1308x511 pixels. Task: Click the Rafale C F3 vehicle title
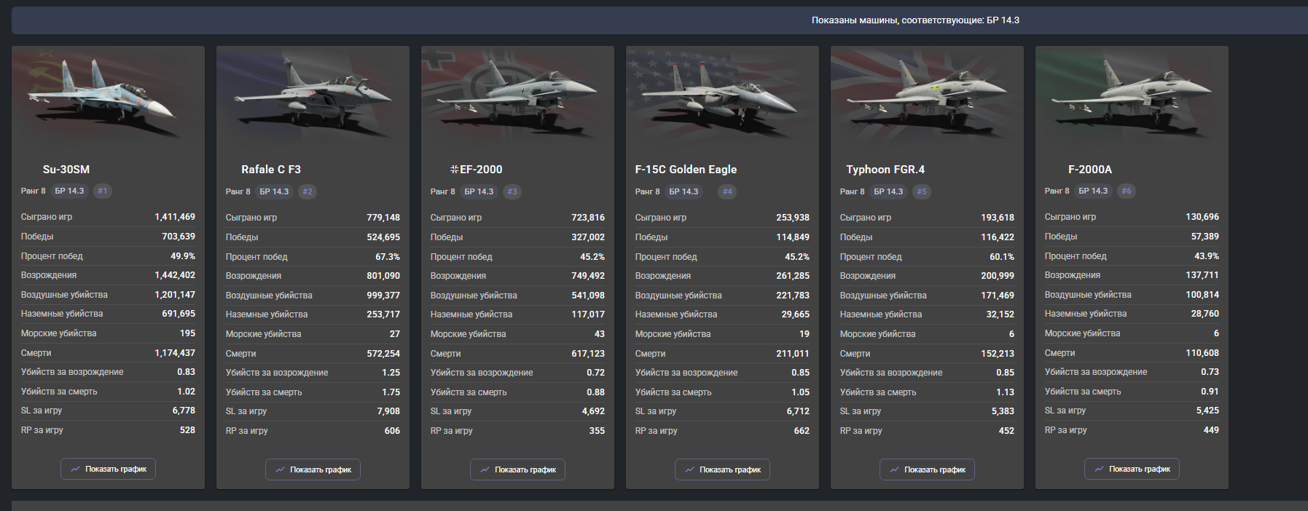tap(271, 170)
